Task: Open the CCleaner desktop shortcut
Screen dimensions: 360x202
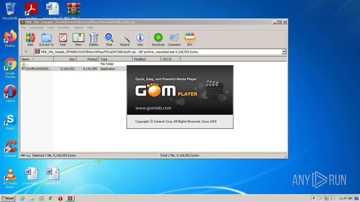Action: click(x=10, y=149)
